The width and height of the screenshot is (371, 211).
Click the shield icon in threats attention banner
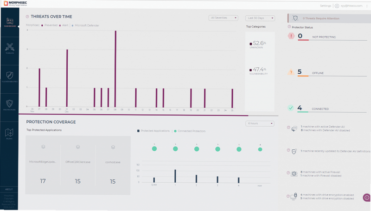pos(295,18)
